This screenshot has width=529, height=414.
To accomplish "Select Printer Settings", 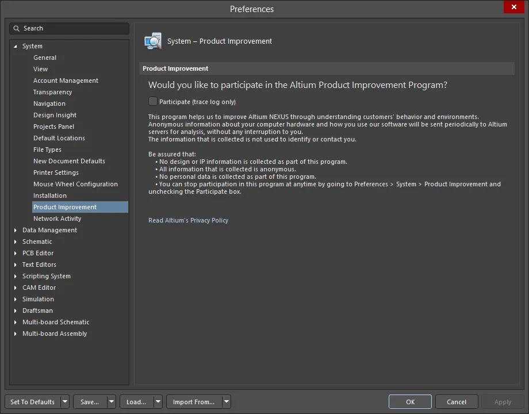I will 56,172.
